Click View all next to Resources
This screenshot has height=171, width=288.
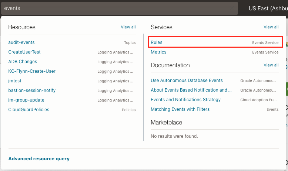point(128,27)
